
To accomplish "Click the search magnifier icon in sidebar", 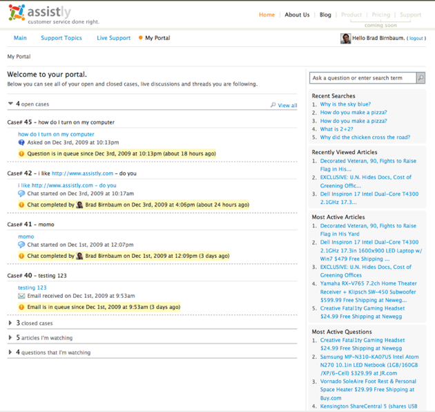I will click(420, 78).
